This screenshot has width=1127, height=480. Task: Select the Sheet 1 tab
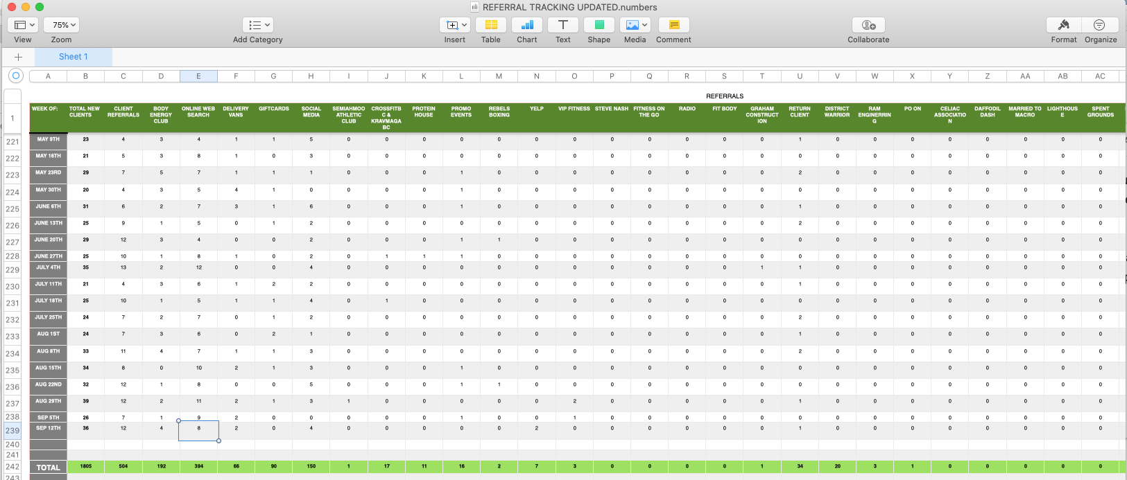73,57
